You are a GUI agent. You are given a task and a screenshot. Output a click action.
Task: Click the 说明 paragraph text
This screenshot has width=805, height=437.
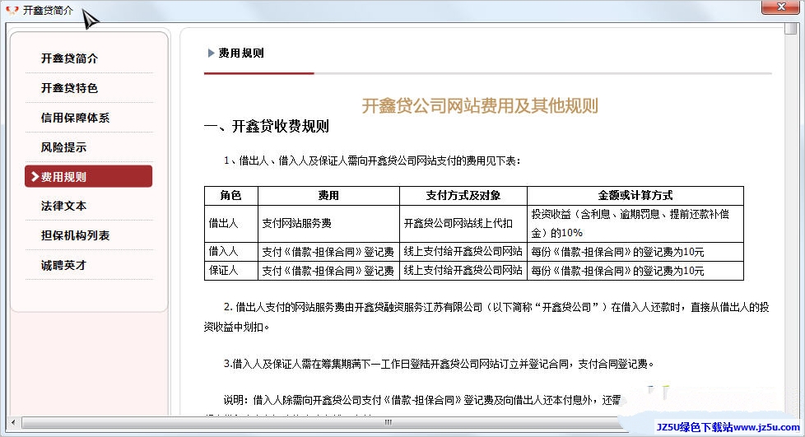click(x=422, y=400)
